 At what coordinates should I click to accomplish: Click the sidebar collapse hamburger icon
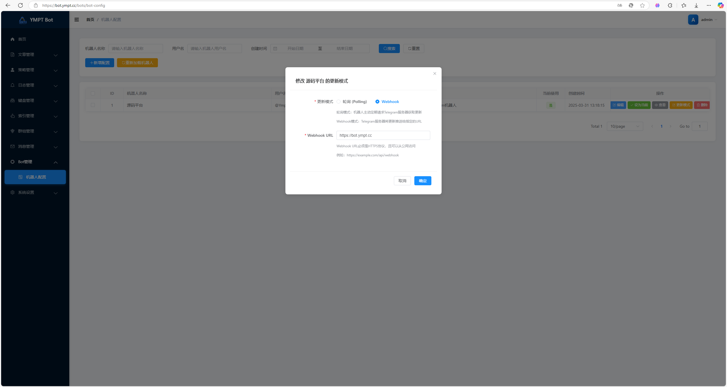point(77,20)
